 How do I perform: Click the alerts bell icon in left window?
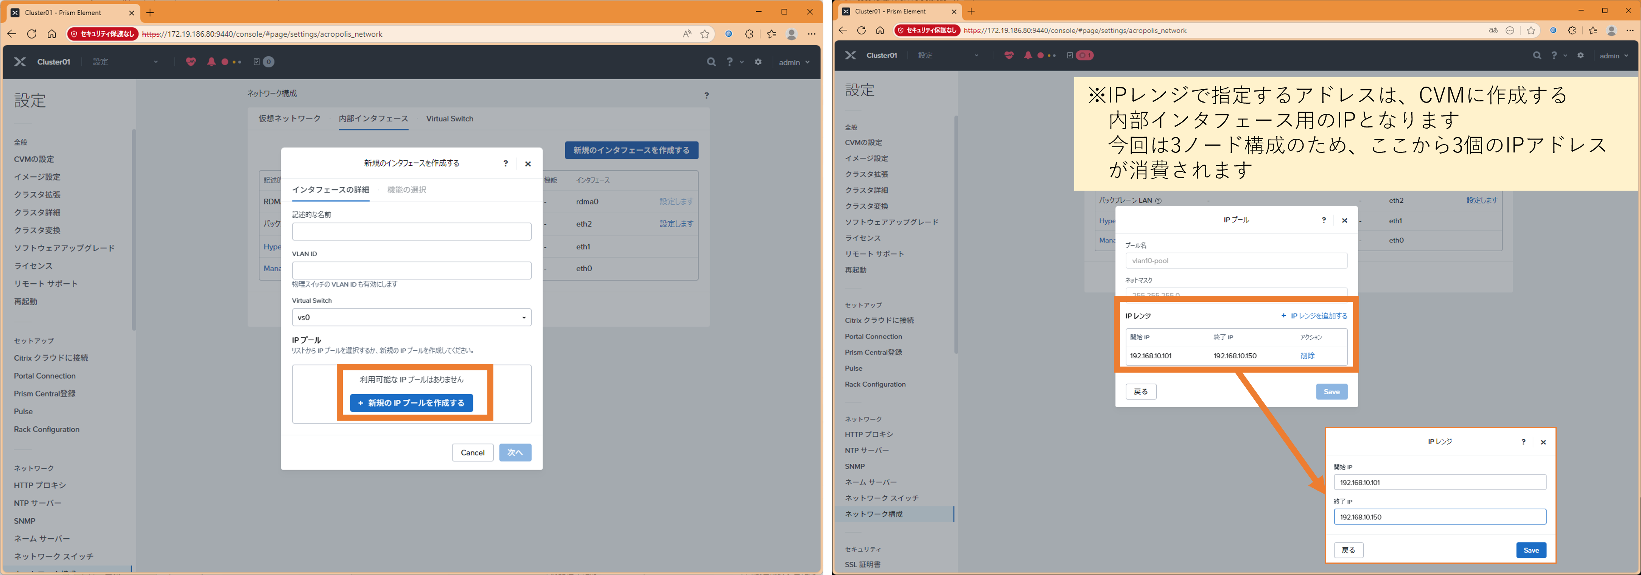211,62
